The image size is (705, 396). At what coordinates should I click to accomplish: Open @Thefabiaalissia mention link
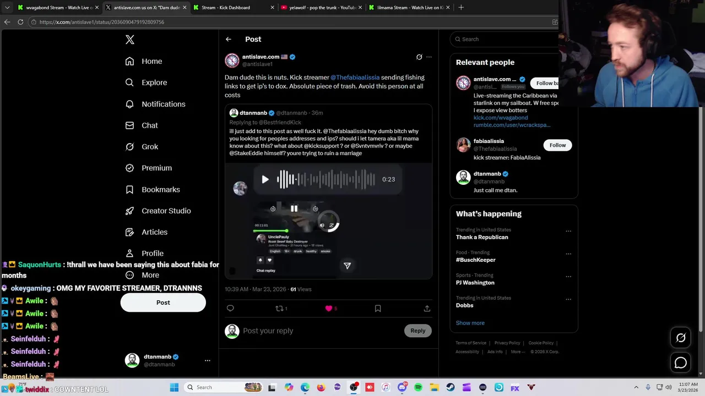[355, 78]
